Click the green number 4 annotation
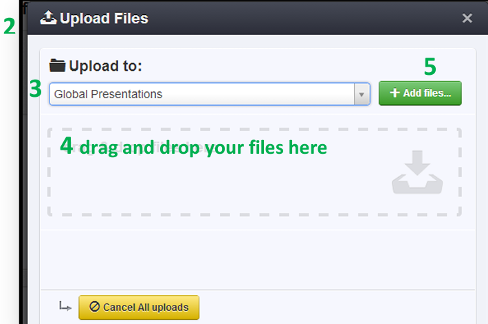Screen dimensions: 488x324 coord(66,146)
